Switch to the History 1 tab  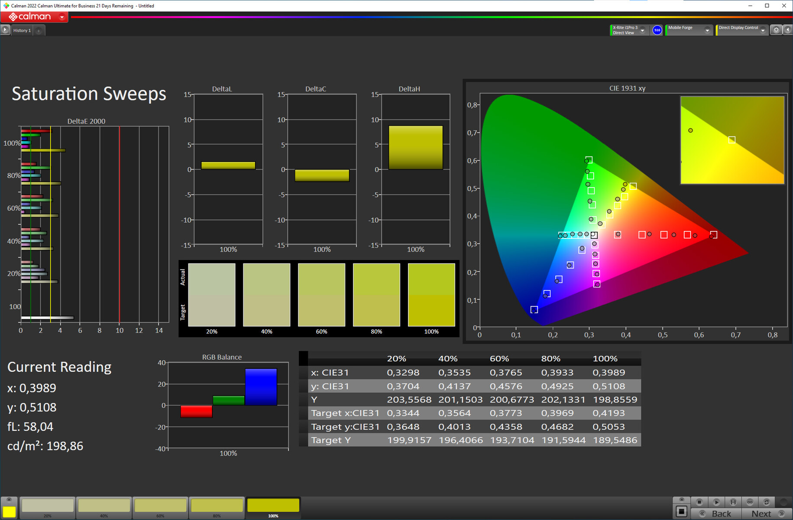click(x=22, y=31)
